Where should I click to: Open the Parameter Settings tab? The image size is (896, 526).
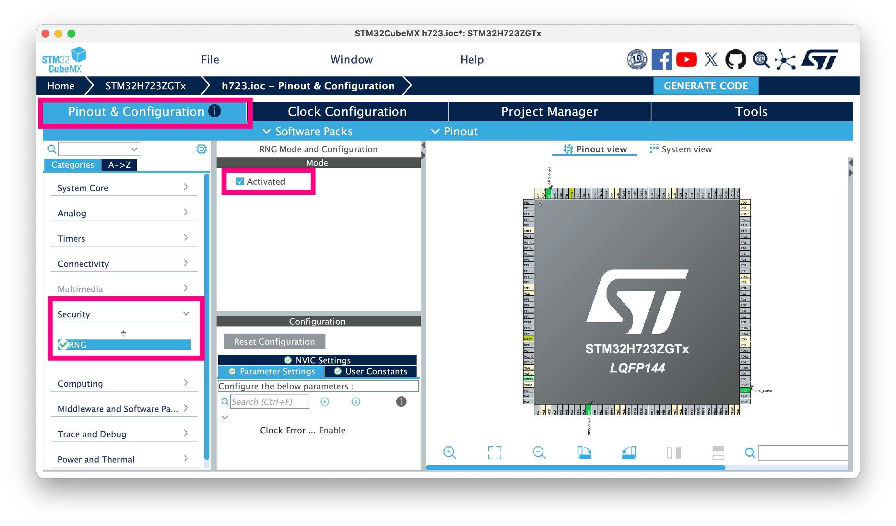271,371
